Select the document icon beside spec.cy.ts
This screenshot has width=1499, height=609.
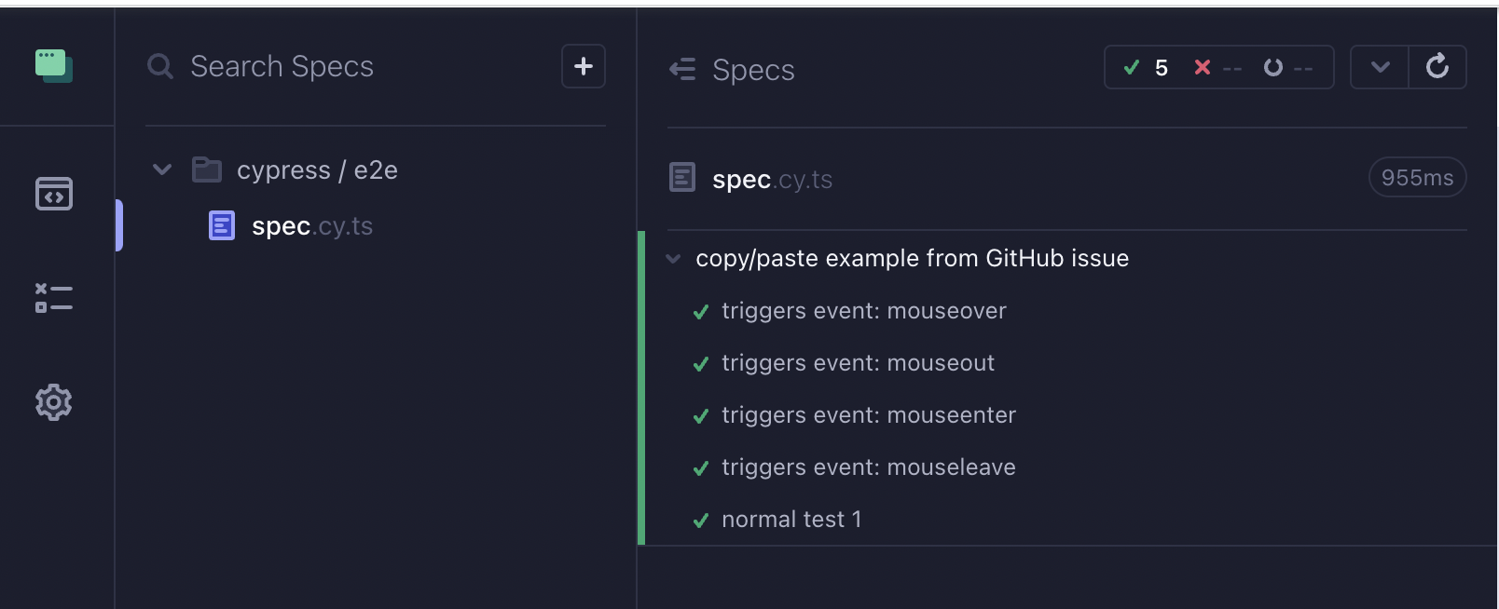[x=221, y=225]
